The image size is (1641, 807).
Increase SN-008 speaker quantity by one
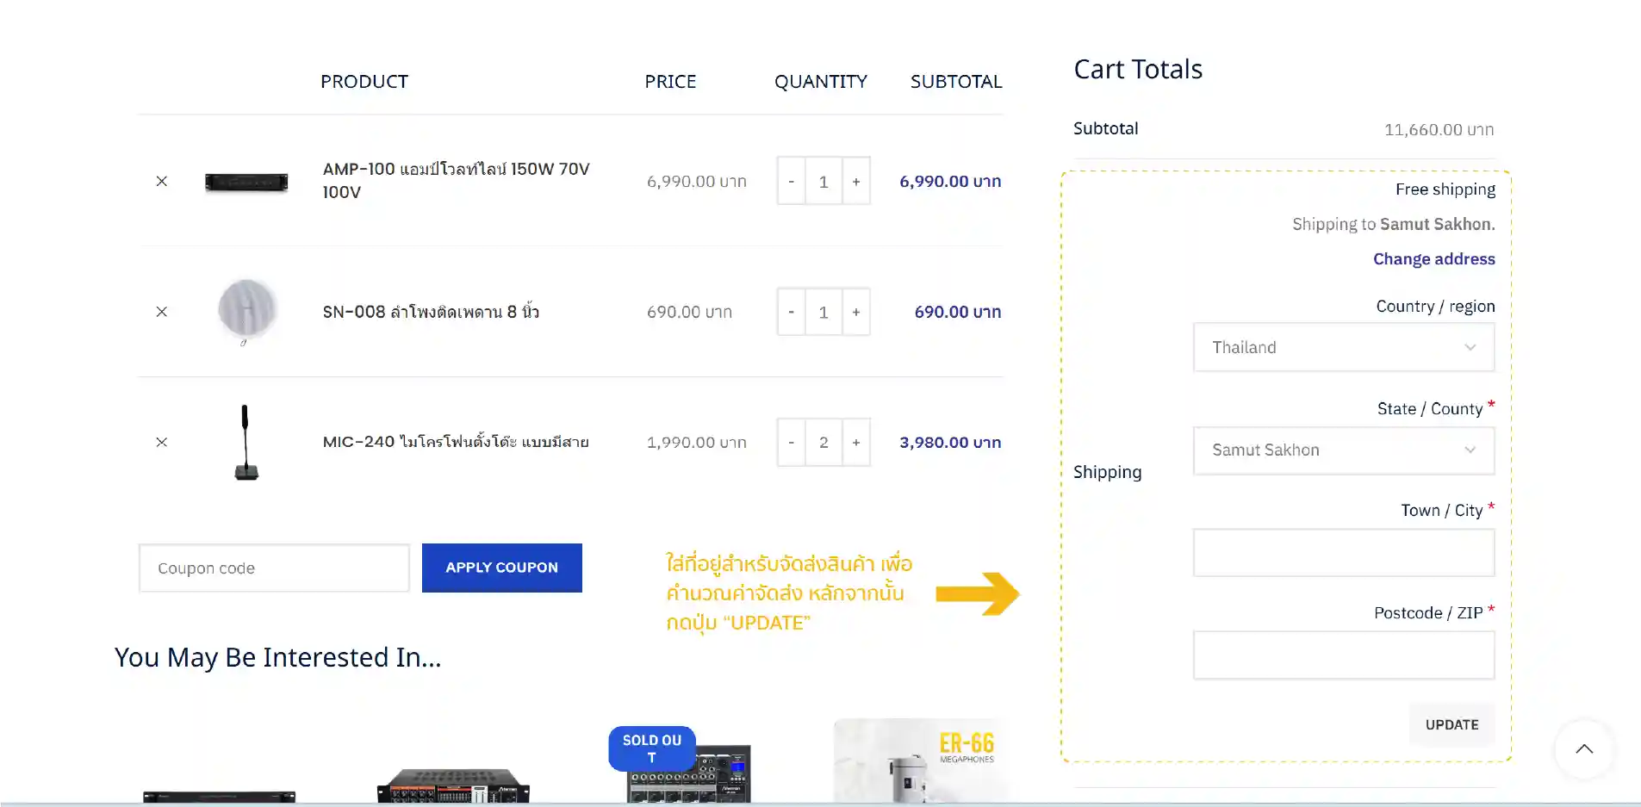(x=855, y=312)
